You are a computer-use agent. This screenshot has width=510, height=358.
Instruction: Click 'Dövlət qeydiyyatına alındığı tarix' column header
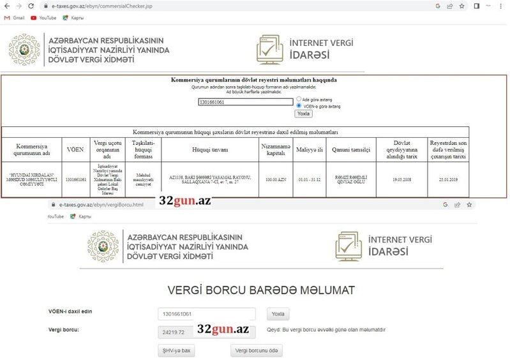(401, 149)
